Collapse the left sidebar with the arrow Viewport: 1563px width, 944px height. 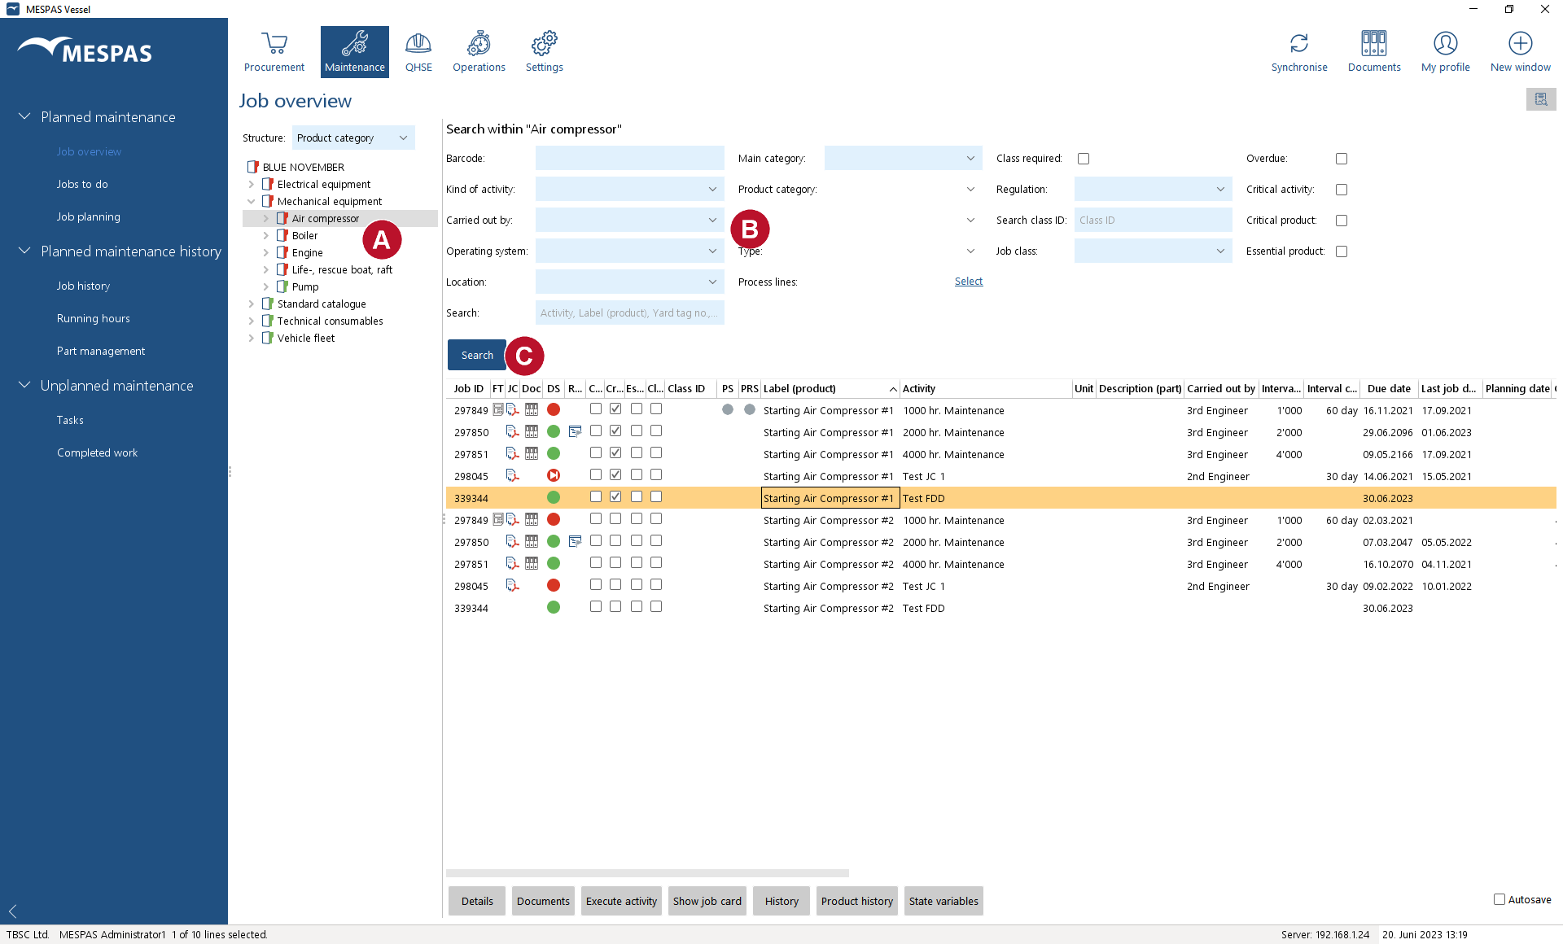pyautogui.click(x=13, y=911)
